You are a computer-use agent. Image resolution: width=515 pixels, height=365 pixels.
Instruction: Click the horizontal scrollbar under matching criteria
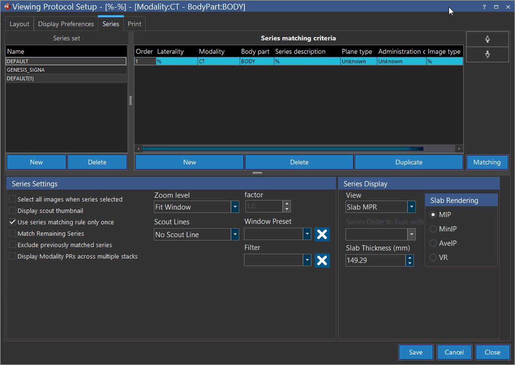pos(282,149)
